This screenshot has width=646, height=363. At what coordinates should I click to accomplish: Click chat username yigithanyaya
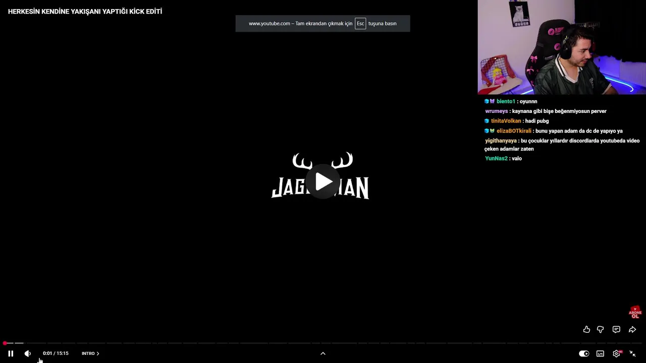tap(501, 141)
